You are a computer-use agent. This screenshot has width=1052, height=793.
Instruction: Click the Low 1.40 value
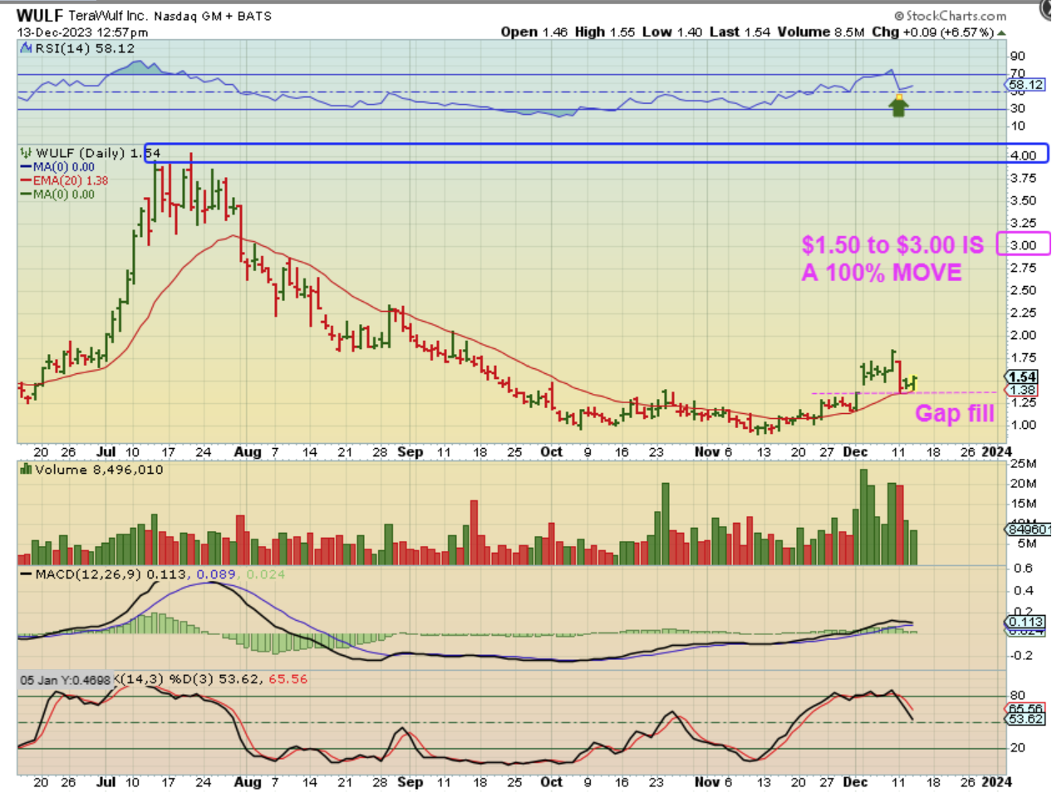[672, 32]
